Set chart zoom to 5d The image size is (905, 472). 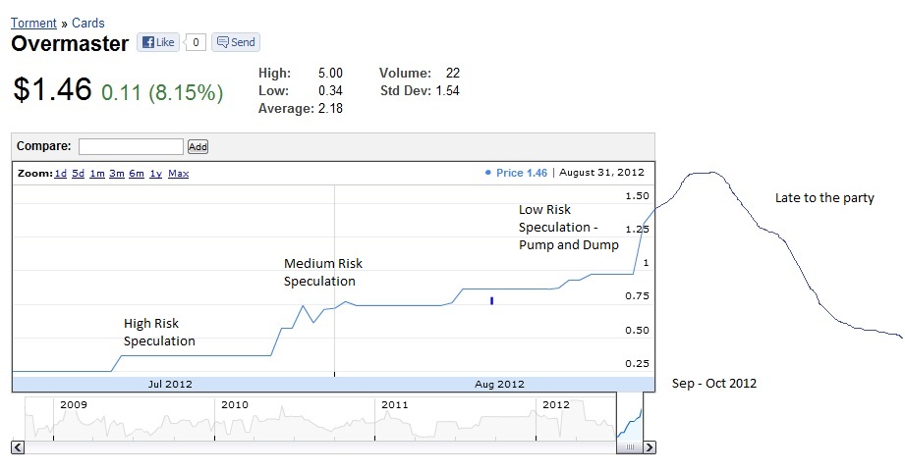click(x=78, y=174)
